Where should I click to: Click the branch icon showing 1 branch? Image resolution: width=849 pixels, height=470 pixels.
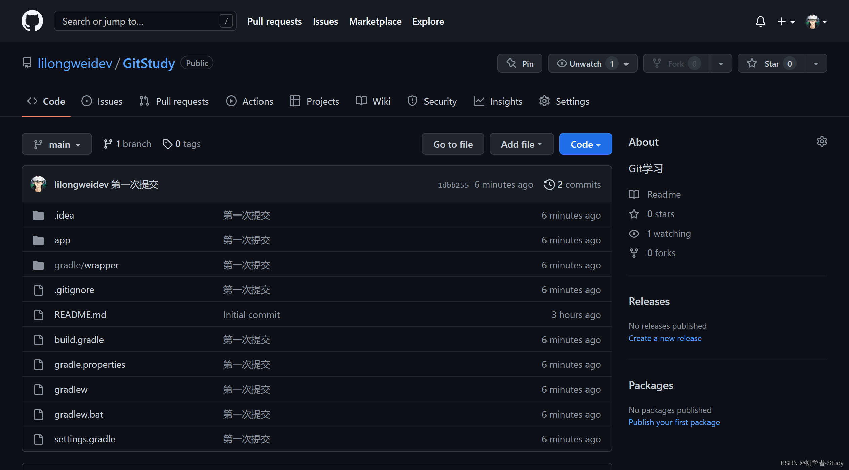[x=127, y=144]
